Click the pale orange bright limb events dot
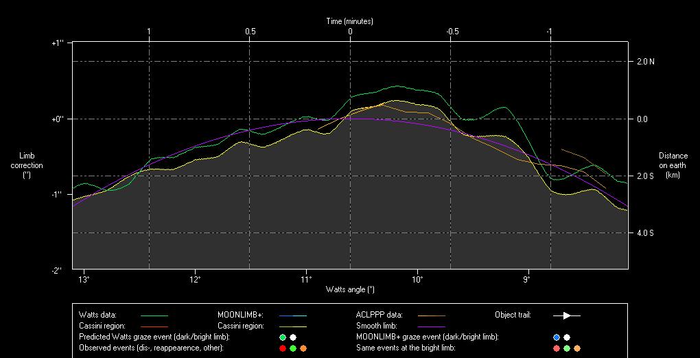This screenshot has width=700, height=358. coord(577,348)
